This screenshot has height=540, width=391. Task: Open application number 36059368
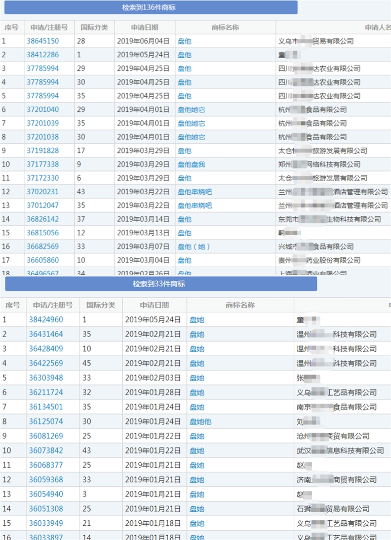[46, 479]
